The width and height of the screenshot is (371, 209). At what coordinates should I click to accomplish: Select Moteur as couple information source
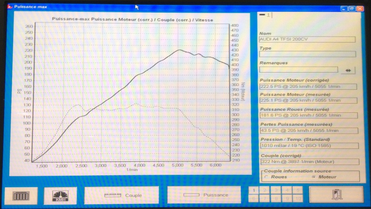click(314, 177)
